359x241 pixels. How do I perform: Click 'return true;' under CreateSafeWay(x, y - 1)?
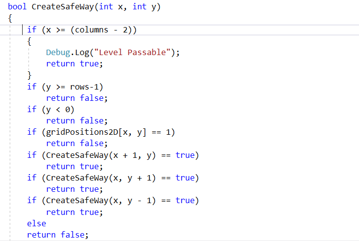(x=75, y=212)
